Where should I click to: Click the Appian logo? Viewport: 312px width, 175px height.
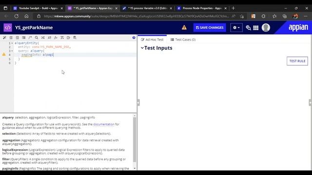[298, 28]
